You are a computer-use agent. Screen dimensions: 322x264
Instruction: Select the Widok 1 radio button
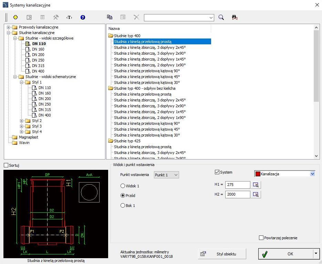click(123, 186)
